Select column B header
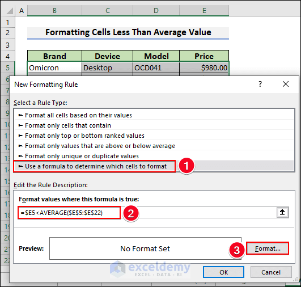 55,11
